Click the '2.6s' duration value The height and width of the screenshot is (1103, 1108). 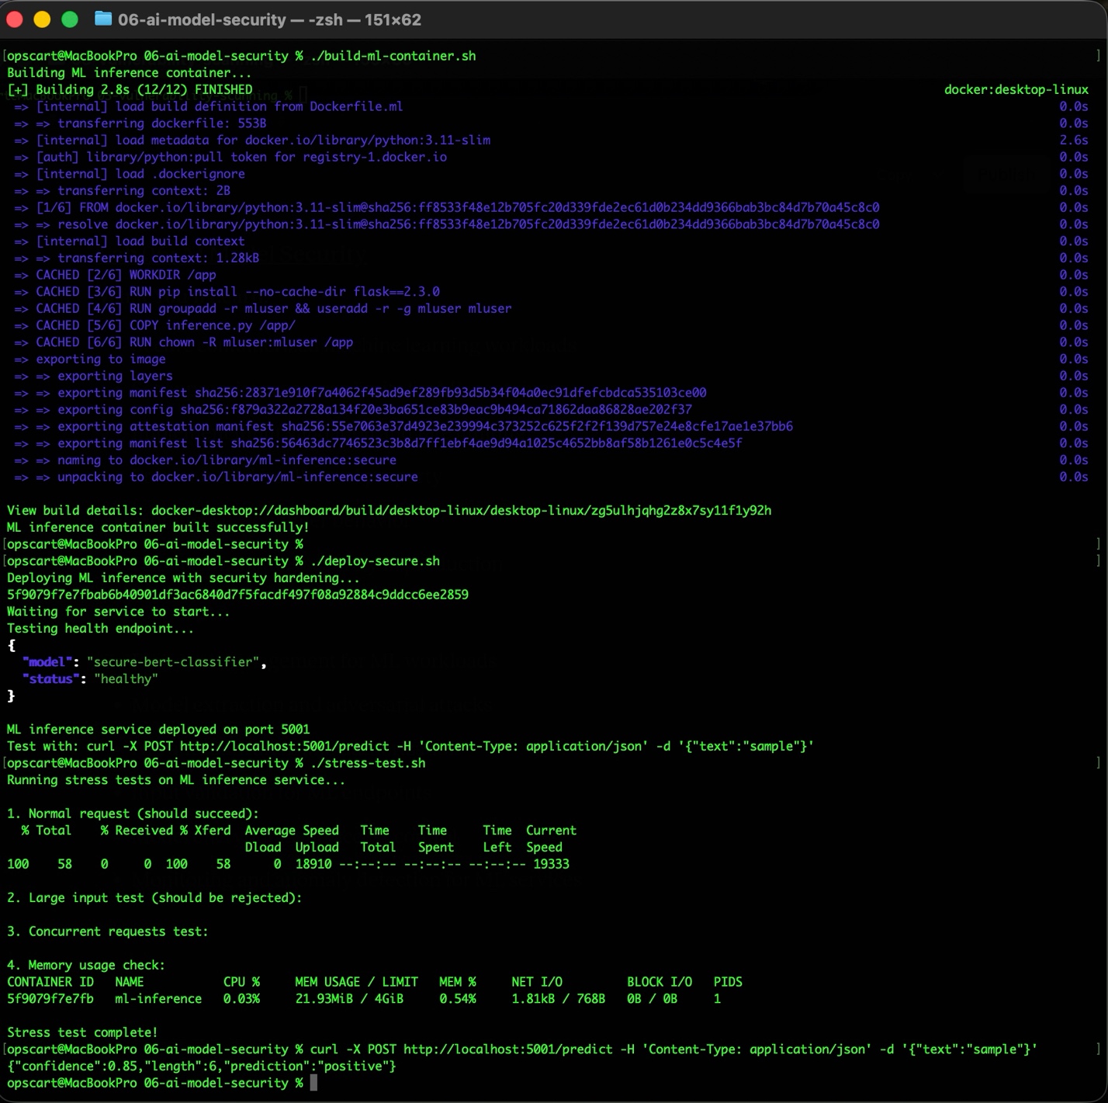1074,140
